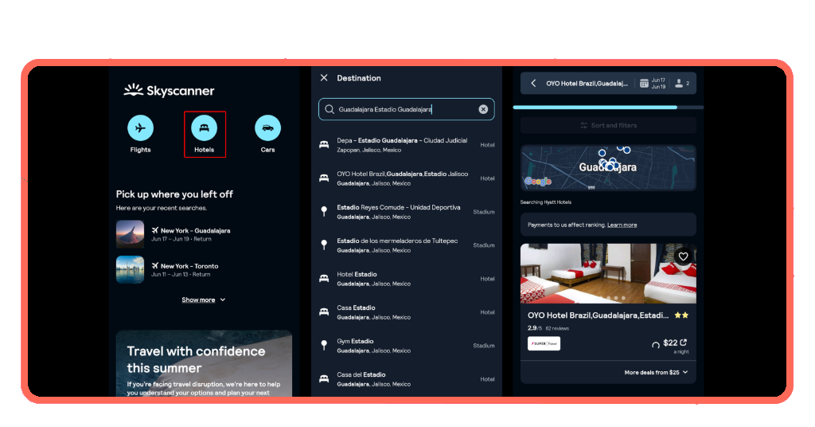Click the 2.9/5 rating with 62 reviews
Screen dimensions: 815x427
coord(548,328)
